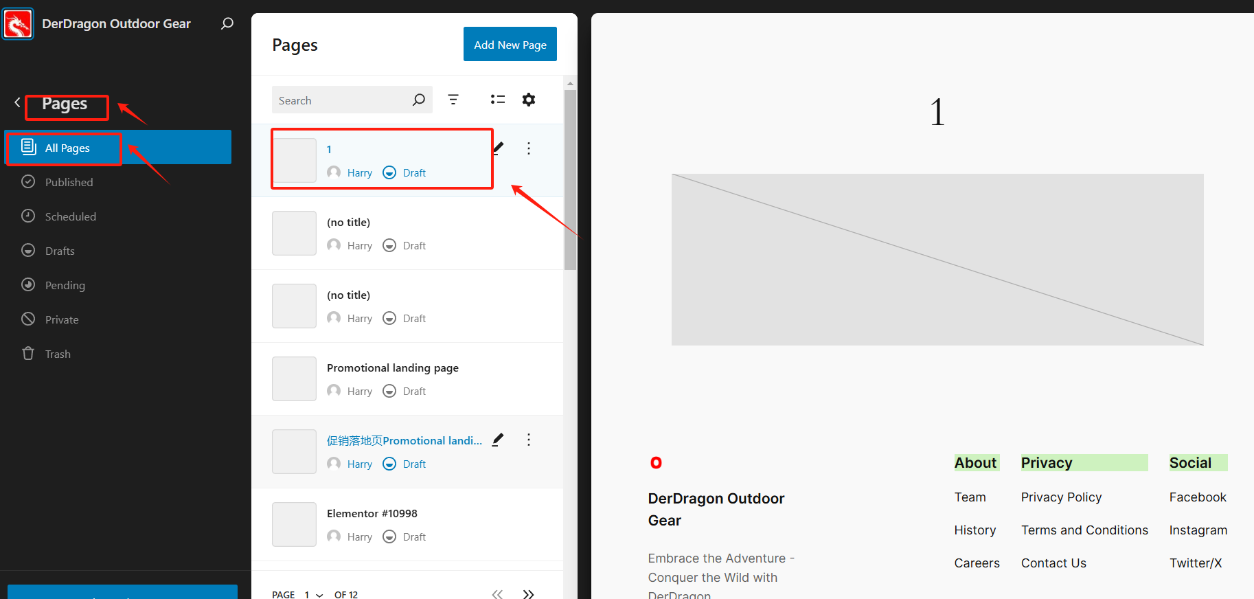Edit page "1" with pencil icon

[x=499, y=148]
